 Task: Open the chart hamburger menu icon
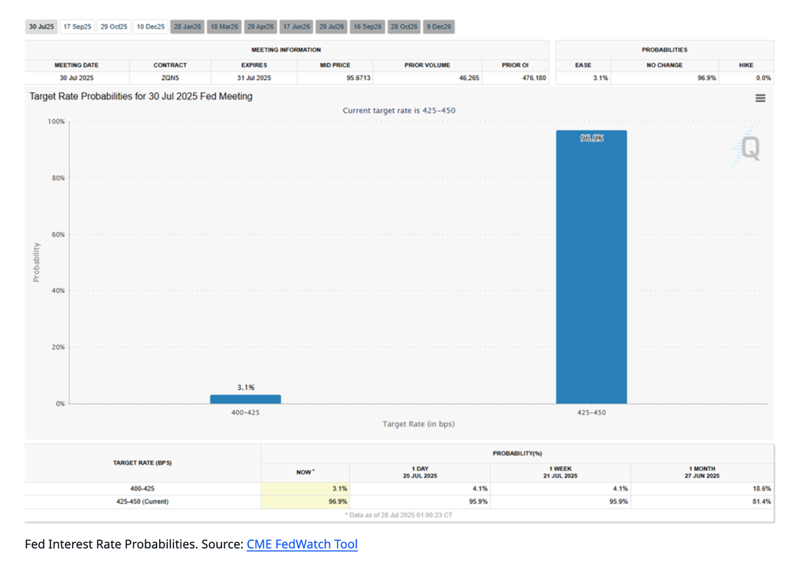pos(760,98)
